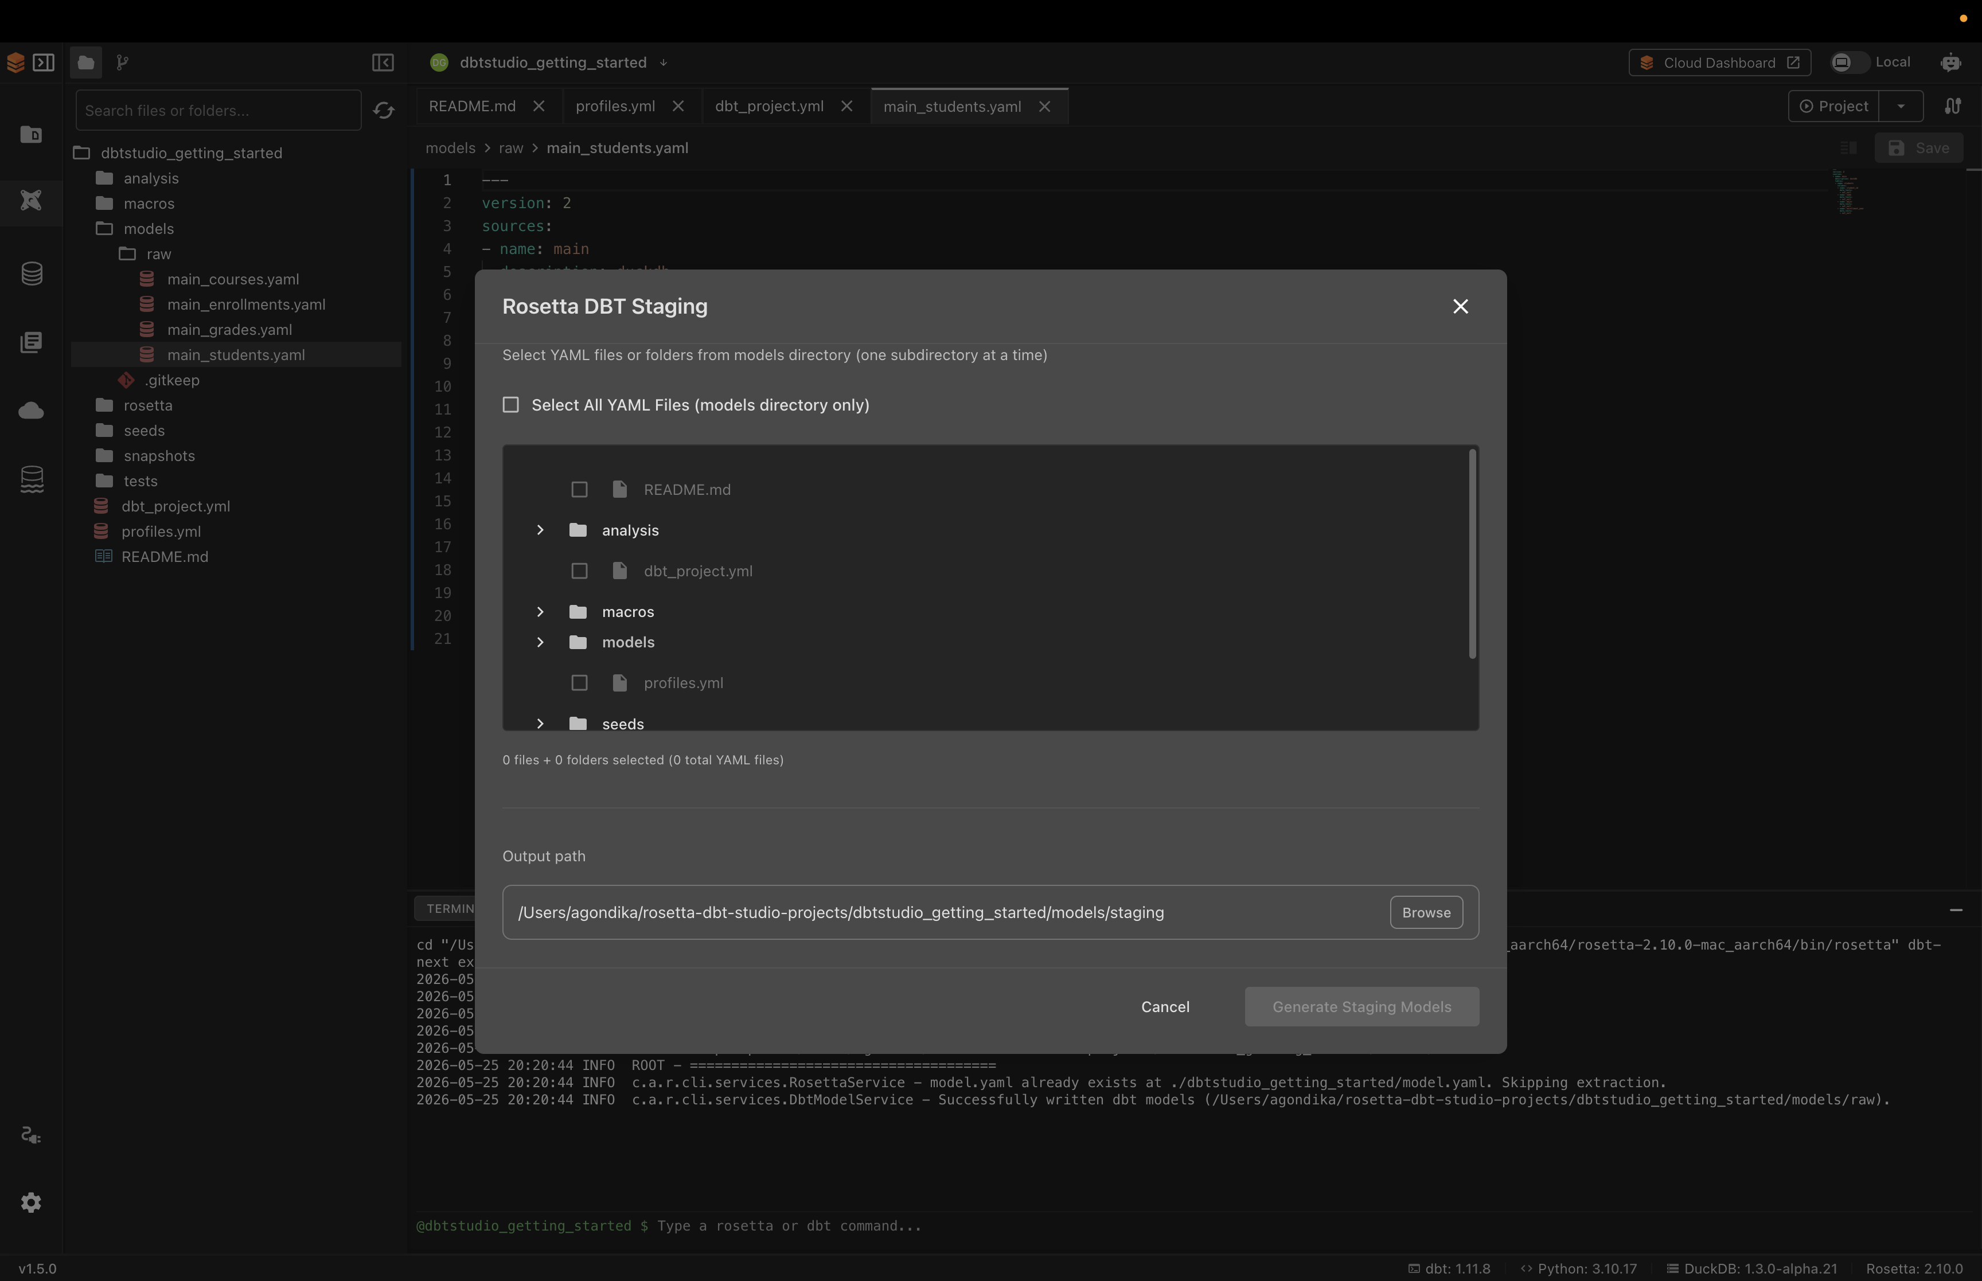Image resolution: width=1982 pixels, height=1281 pixels.
Task: Close the dbt_project.yml tab
Action: pos(846,107)
